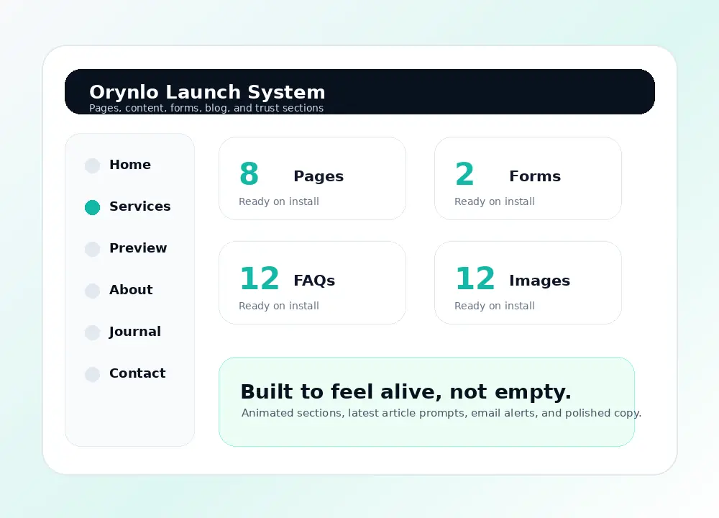This screenshot has width=719, height=518.
Task: Select the Services sidebar item
Action: 140,206
